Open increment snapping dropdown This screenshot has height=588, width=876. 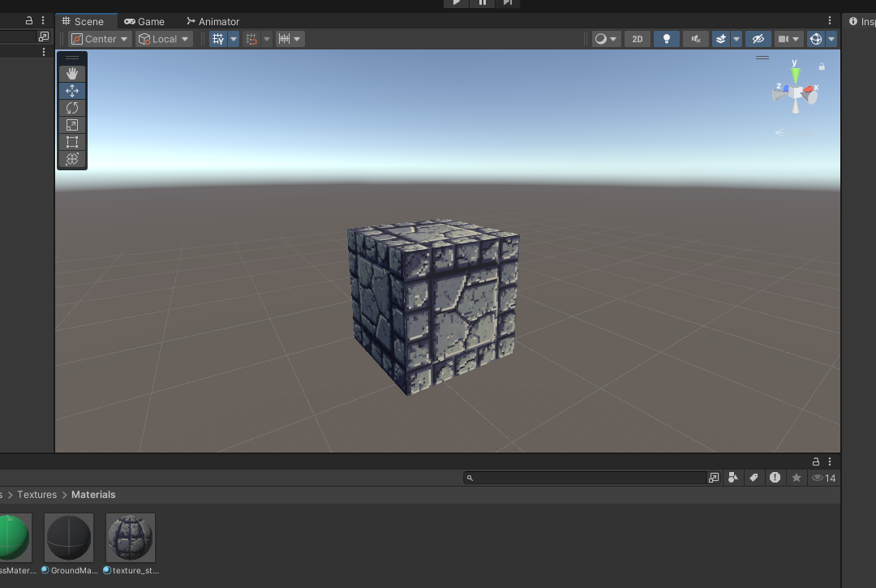(x=290, y=39)
